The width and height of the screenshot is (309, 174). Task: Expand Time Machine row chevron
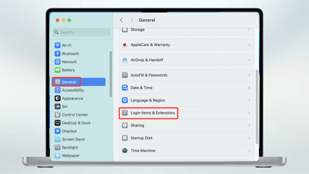pyautogui.click(x=249, y=151)
